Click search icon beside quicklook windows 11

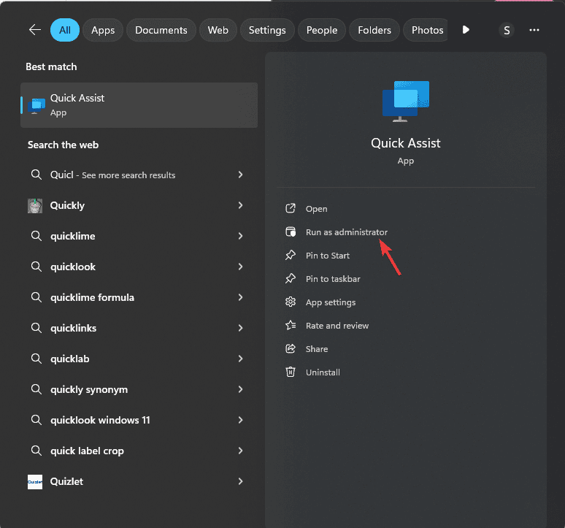click(x=36, y=419)
